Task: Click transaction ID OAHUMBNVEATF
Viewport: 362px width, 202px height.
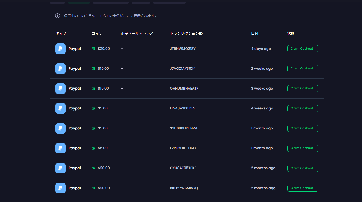Action: coord(184,89)
